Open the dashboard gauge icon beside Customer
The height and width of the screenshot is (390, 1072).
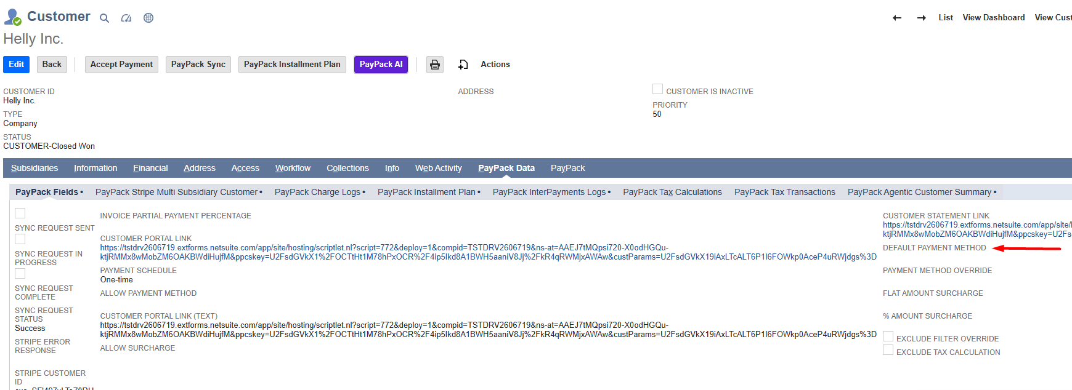click(x=126, y=18)
